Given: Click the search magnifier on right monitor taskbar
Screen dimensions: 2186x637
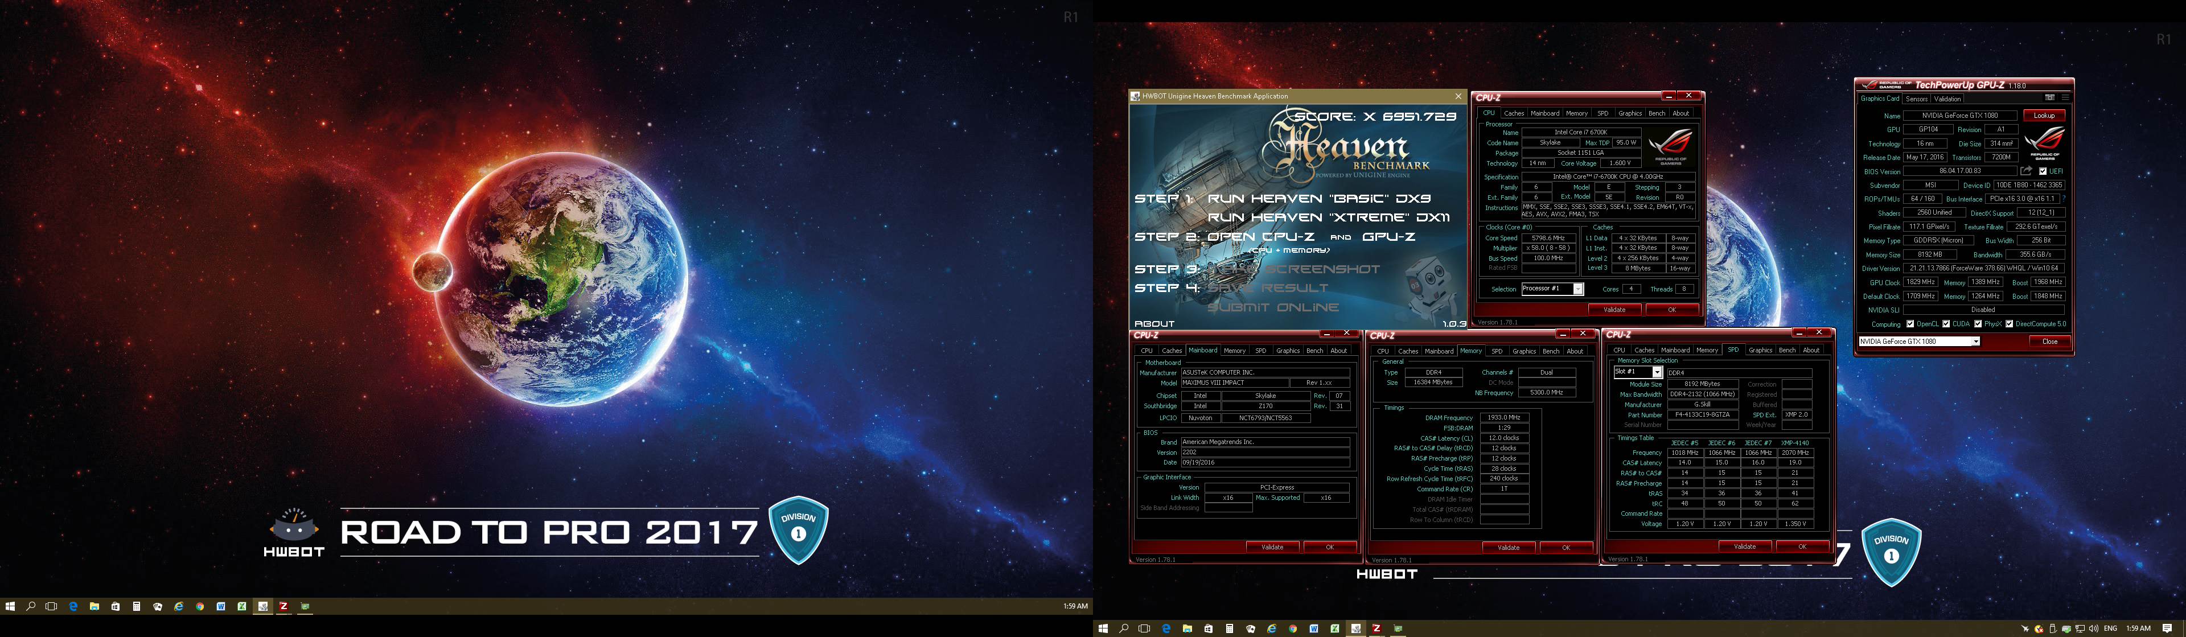Looking at the screenshot, I should (1124, 628).
